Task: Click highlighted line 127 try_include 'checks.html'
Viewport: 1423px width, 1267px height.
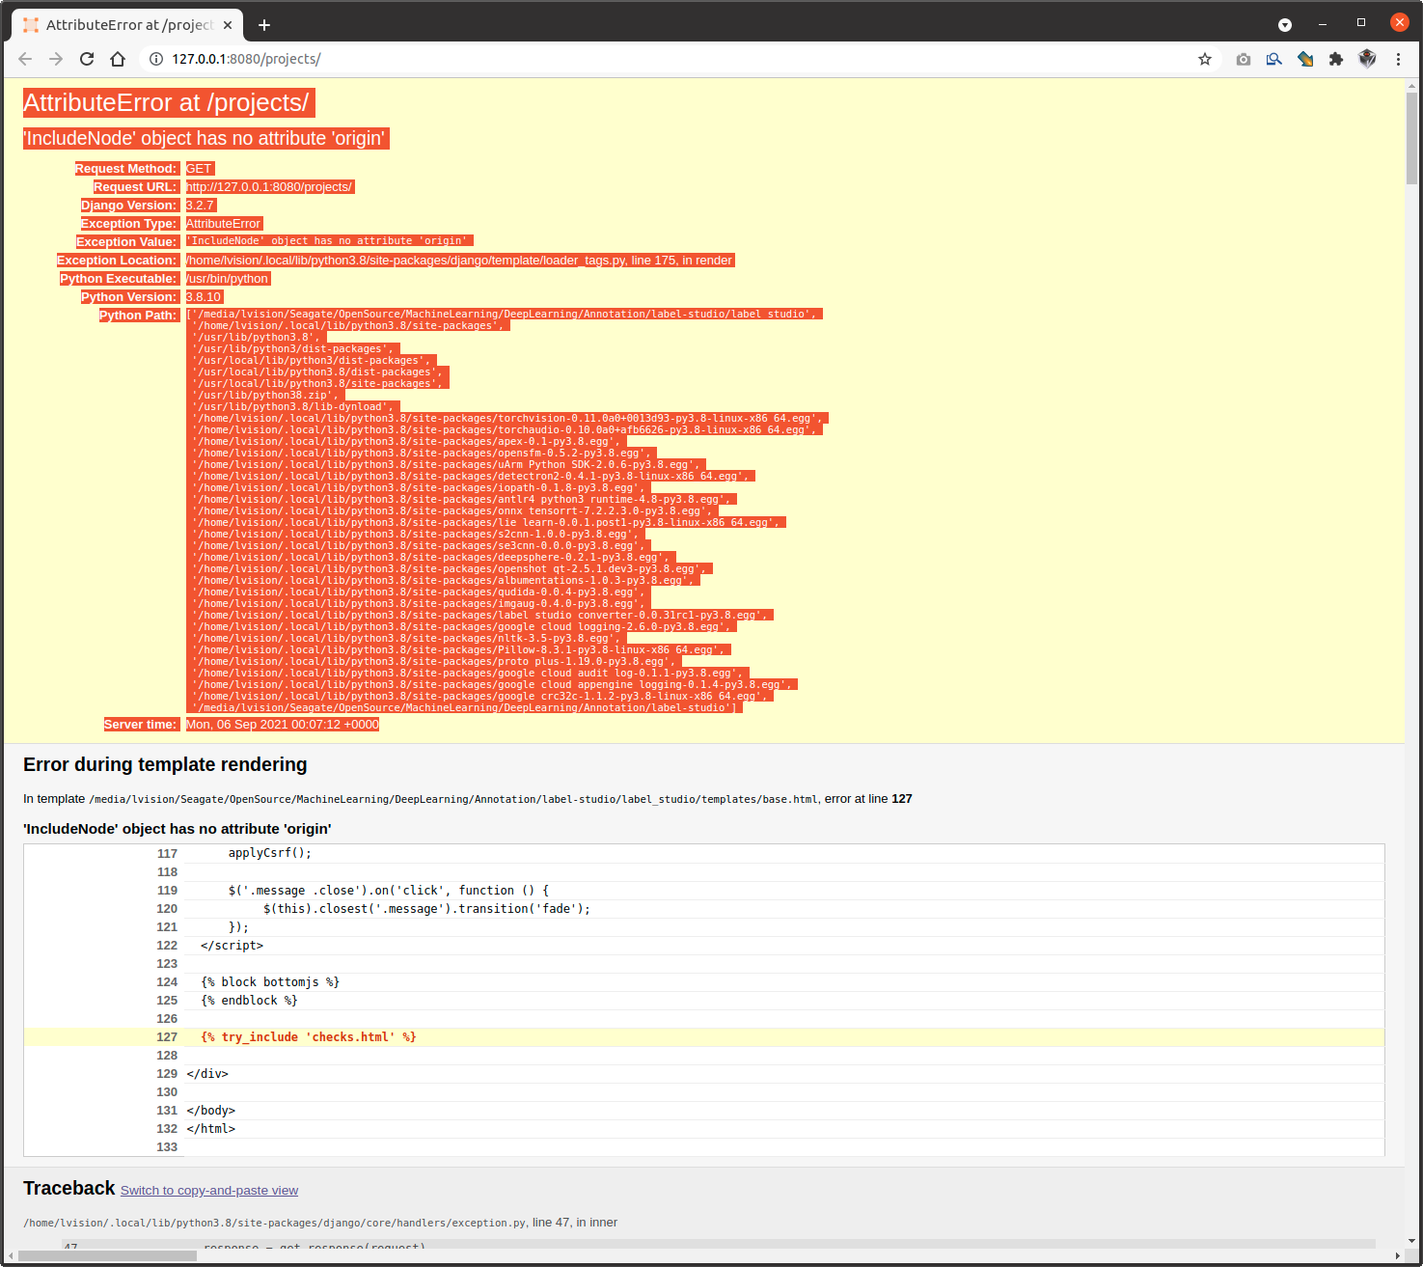Action: (x=704, y=1037)
